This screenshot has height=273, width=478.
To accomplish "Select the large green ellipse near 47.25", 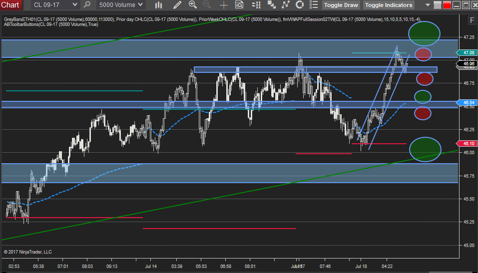I will pyautogui.click(x=424, y=33).
